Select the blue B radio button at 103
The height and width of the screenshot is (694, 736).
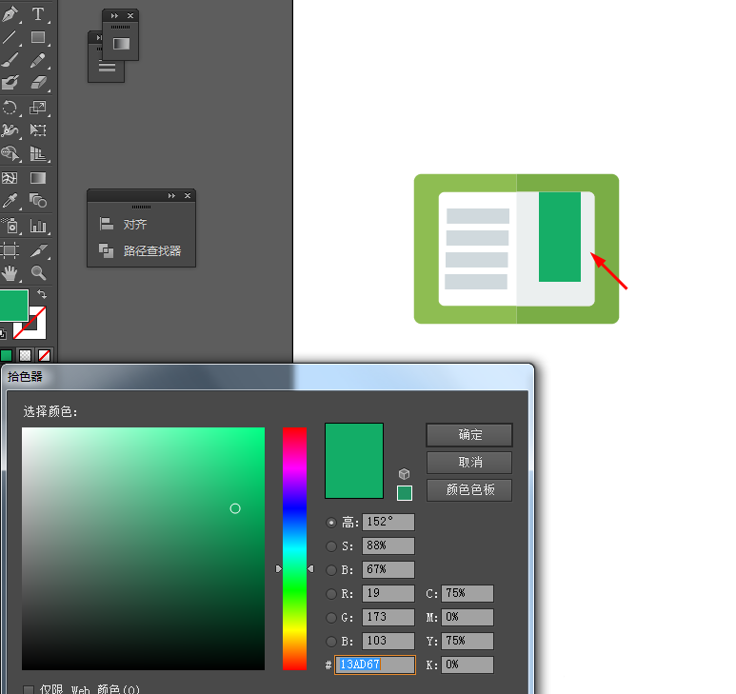click(x=331, y=642)
